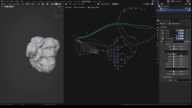192x108 pixels.
Task: Click the GeometryNodes modifier breadcrumb
Action: [81, 7]
